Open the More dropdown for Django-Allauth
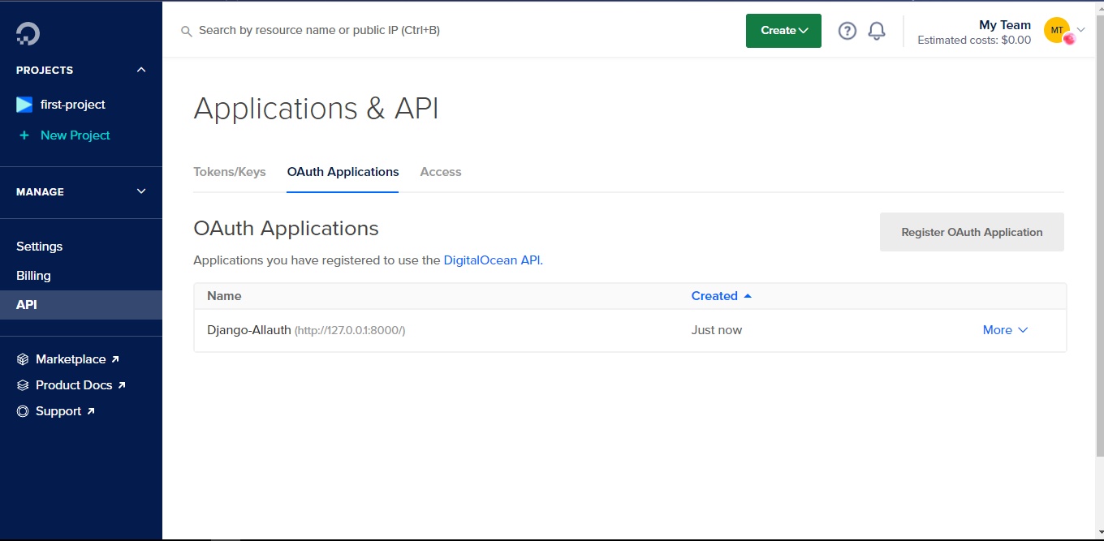This screenshot has width=1104, height=541. (x=1005, y=330)
